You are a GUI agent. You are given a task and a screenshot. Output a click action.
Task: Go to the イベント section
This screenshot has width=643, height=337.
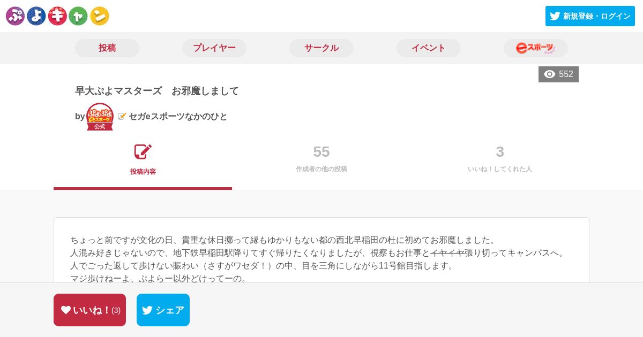pos(429,48)
